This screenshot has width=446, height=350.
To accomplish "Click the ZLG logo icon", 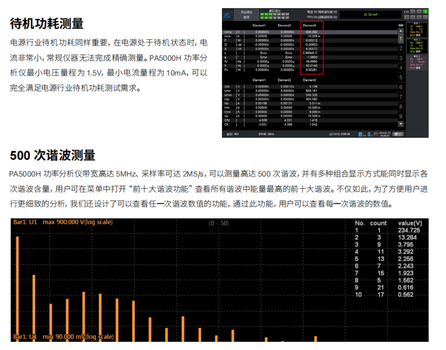I will (228, 15).
